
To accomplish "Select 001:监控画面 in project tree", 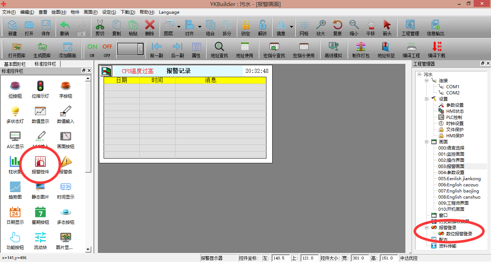I will [451, 154].
